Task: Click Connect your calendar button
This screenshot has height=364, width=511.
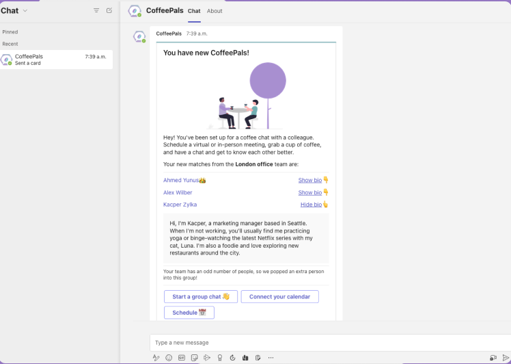Action: tap(279, 297)
